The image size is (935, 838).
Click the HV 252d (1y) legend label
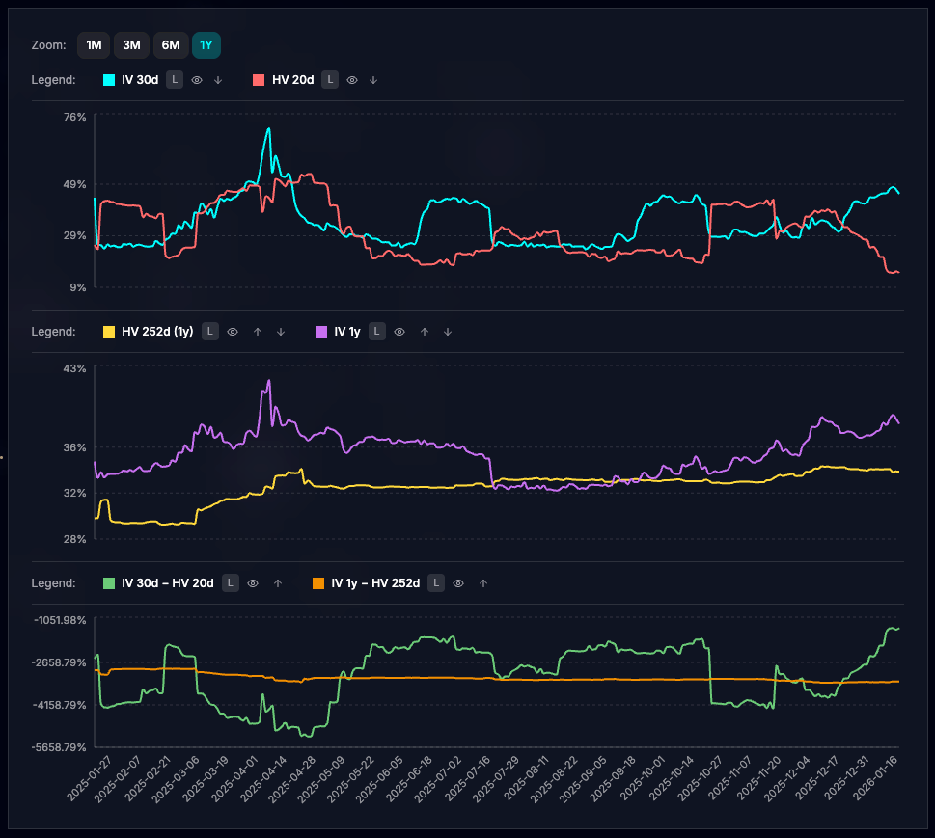tap(157, 332)
